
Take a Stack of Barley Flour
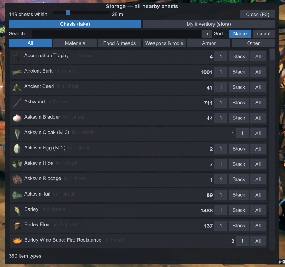point(238,226)
